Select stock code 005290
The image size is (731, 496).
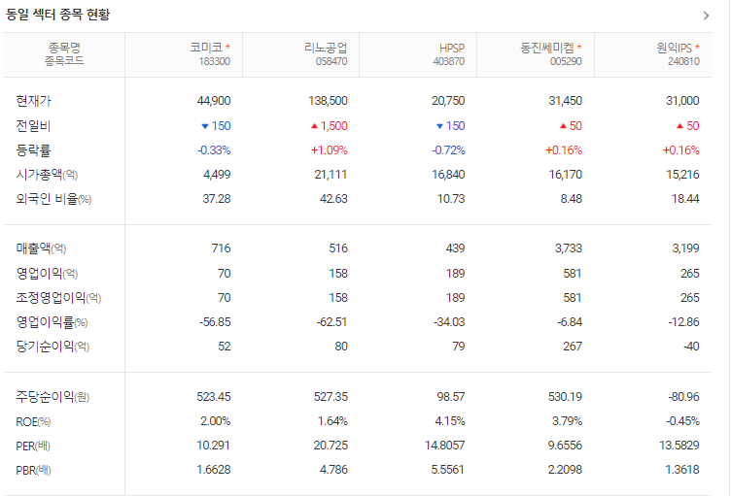point(566,61)
